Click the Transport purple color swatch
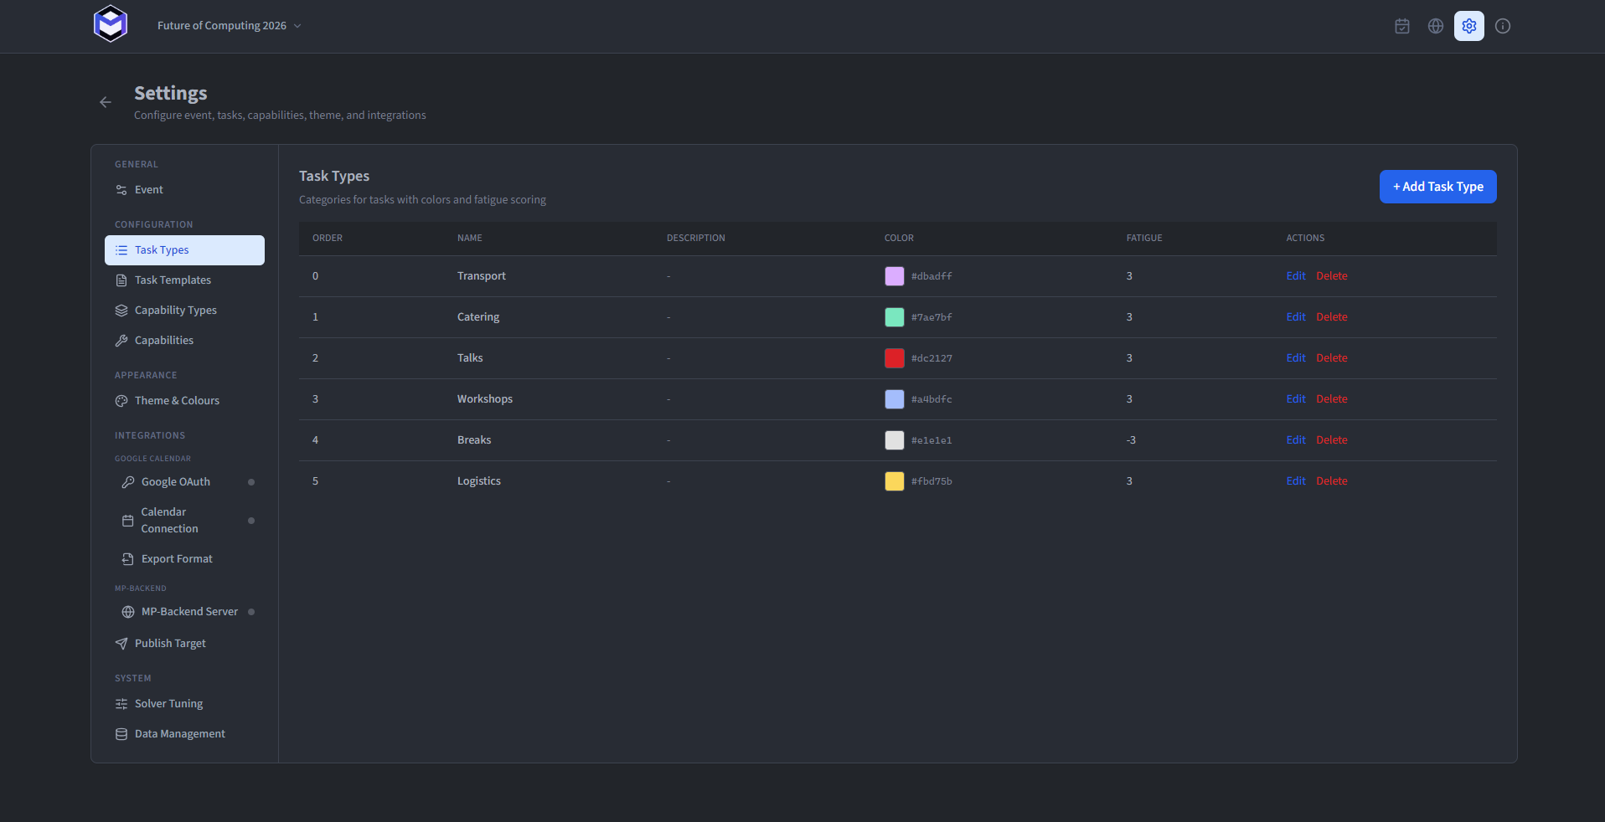The width and height of the screenshot is (1605, 822). [x=895, y=276]
